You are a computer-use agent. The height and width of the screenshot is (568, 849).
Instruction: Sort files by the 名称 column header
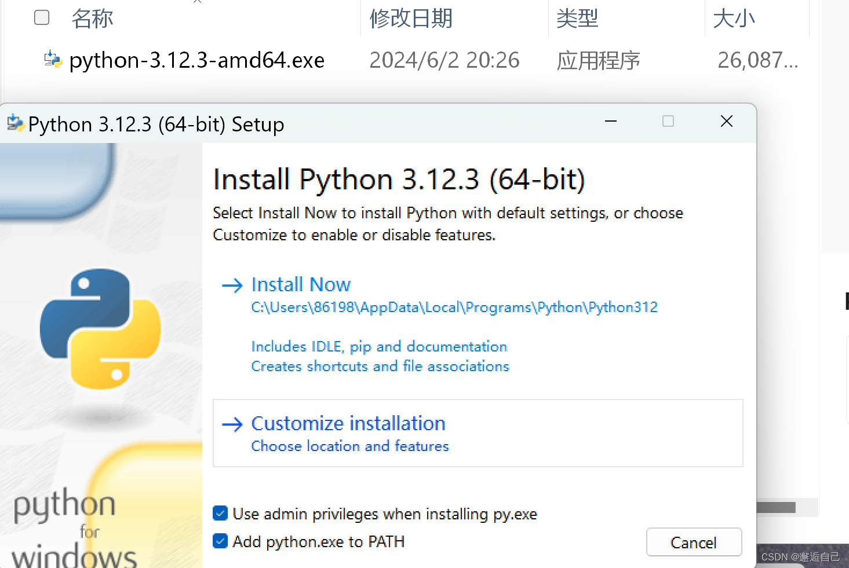(x=93, y=19)
